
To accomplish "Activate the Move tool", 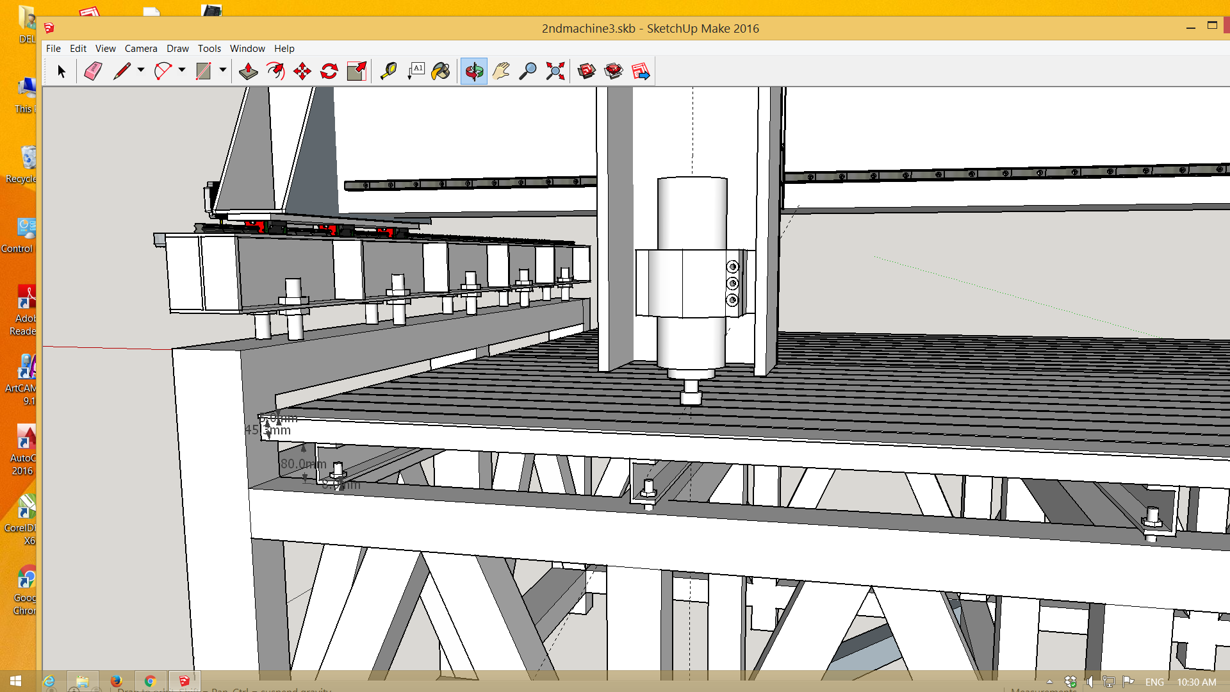I will click(302, 71).
